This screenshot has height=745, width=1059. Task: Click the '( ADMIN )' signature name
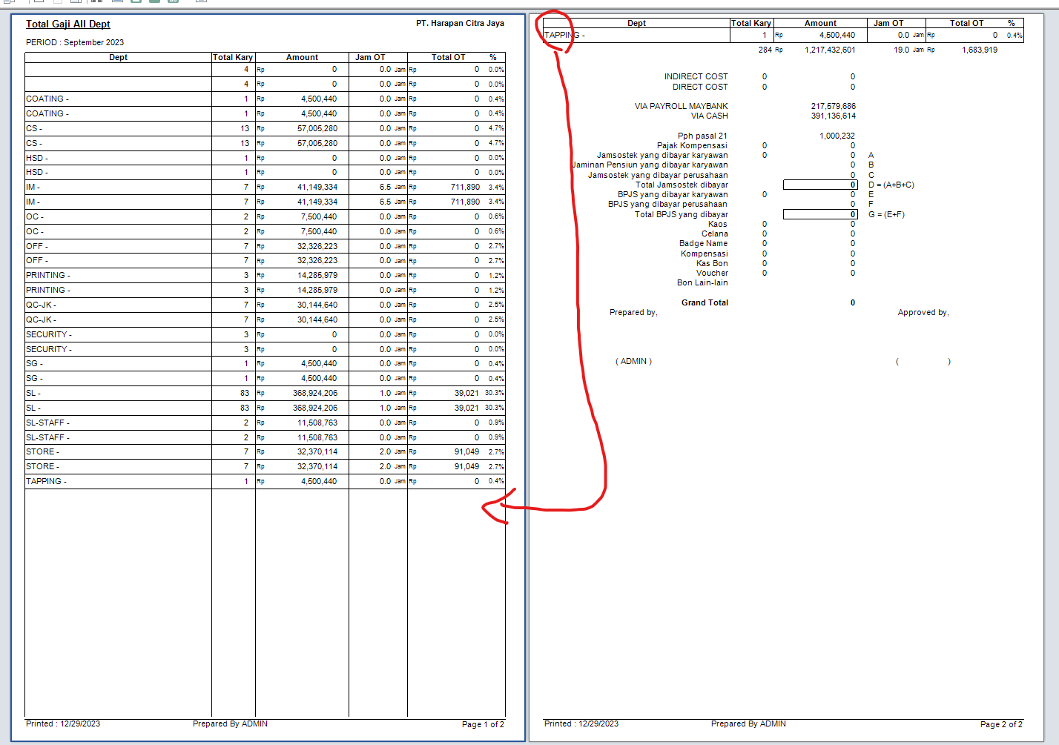point(633,362)
